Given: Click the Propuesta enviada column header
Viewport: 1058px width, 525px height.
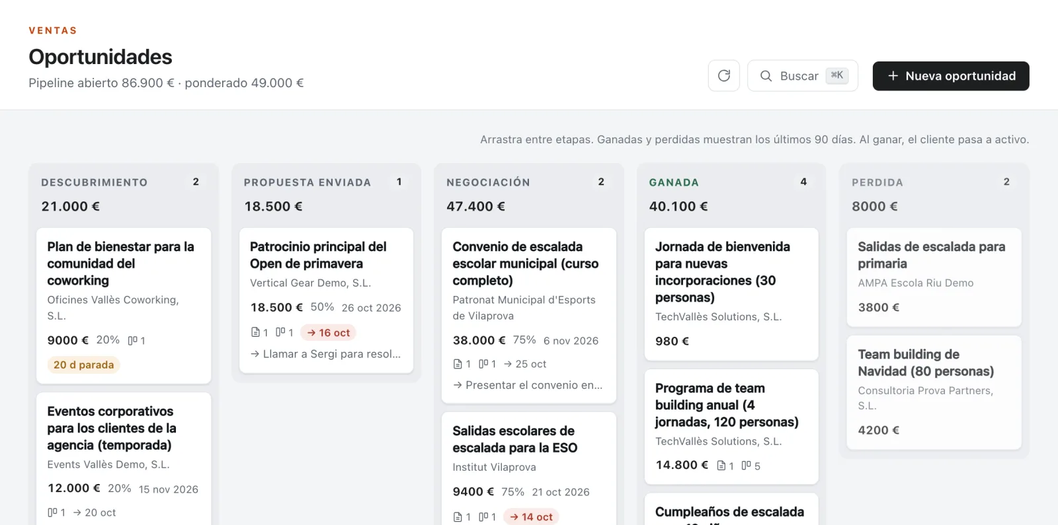Looking at the screenshot, I should coord(307,182).
